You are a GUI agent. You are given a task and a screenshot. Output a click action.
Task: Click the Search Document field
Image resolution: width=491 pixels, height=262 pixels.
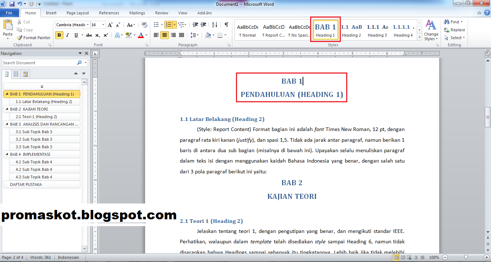(39, 63)
